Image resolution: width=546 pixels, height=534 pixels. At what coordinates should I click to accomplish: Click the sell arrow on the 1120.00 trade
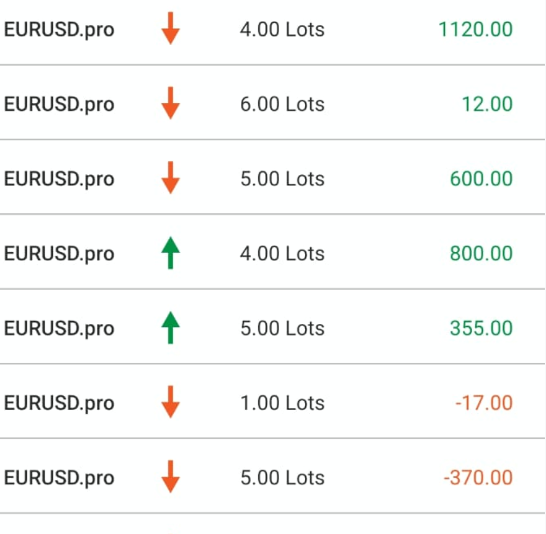[x=171, y=30]
